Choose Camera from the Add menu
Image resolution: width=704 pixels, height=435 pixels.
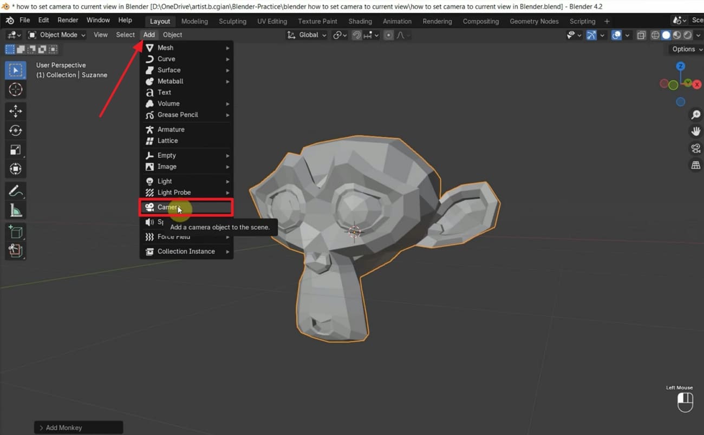[186, 207]
